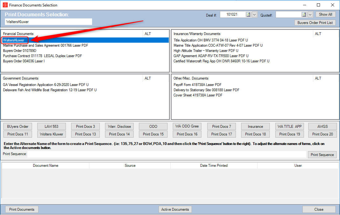Click the Deal # input field

(233, 14)
